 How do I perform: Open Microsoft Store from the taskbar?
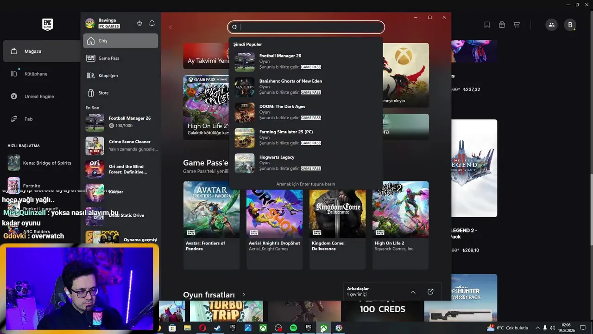172,328
